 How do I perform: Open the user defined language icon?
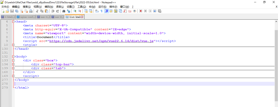click(x=111, y=11)
